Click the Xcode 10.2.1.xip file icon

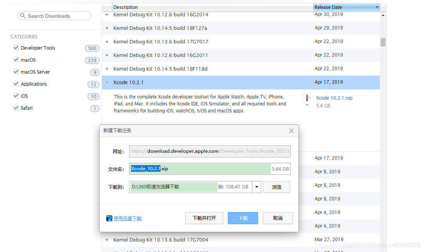307,100
